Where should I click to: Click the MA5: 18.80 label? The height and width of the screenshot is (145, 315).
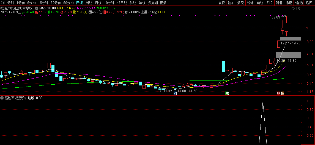47,9
